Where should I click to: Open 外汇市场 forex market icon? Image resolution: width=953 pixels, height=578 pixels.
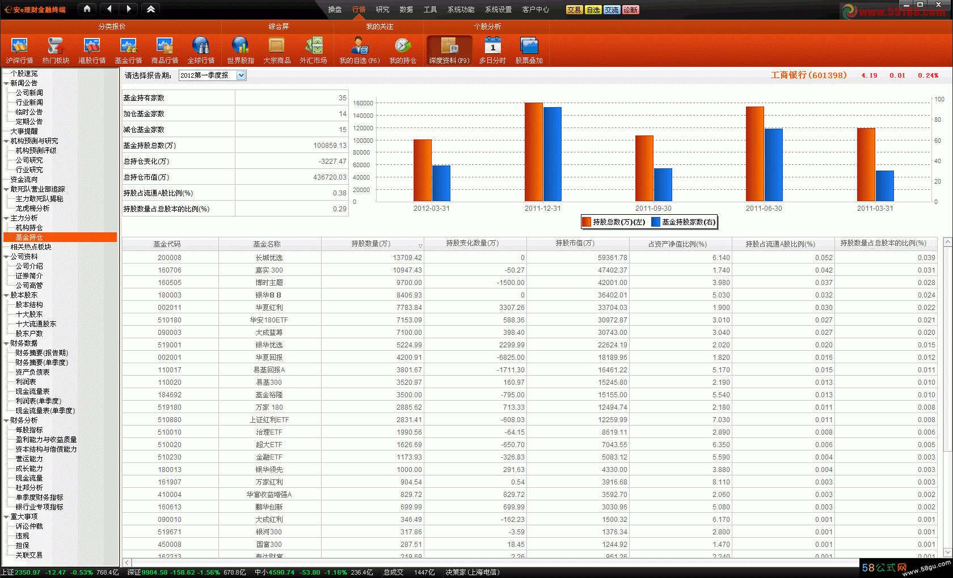313,50
